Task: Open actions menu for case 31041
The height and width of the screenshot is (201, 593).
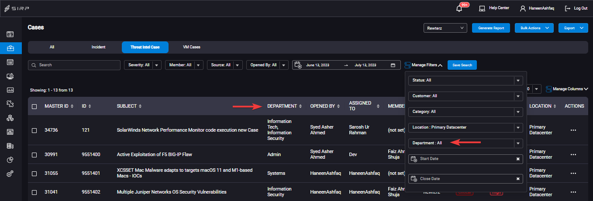Action: pos(574,192)
